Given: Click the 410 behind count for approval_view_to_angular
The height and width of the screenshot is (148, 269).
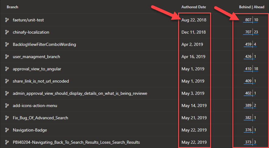Looking at the screenshot, I should [248, 69].
